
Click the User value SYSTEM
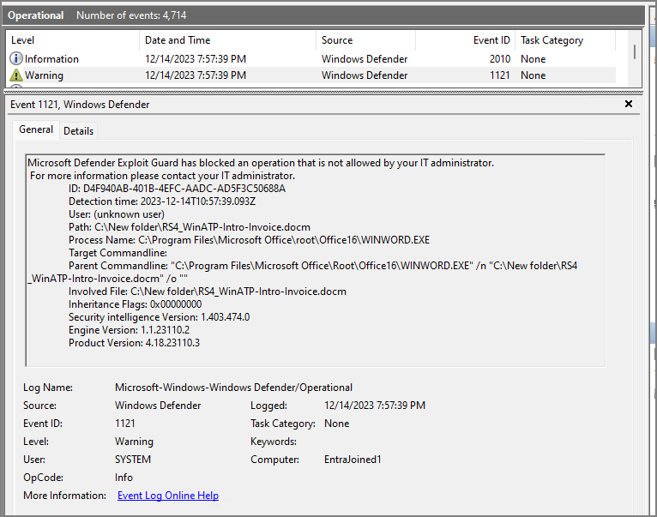pos(133,460)
